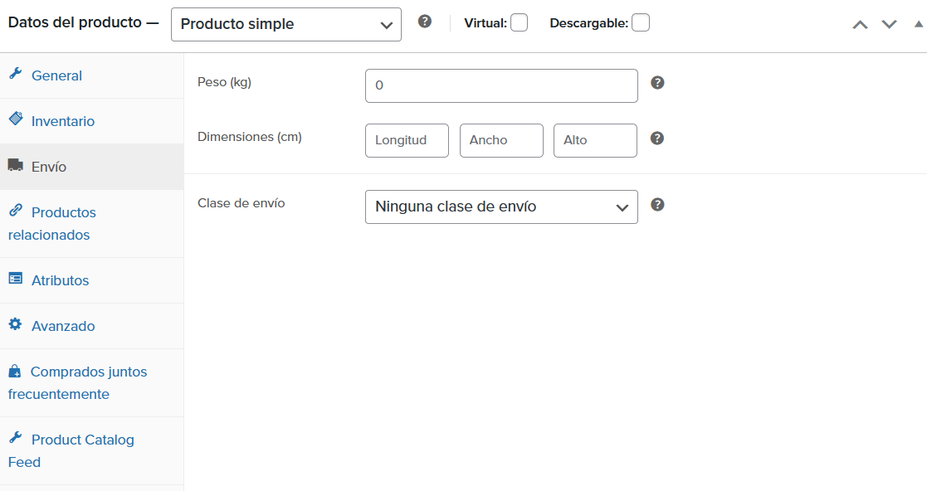
Task: Enable the Virtual checkbox
Action: pyautogui.click(x=519, y=22)
